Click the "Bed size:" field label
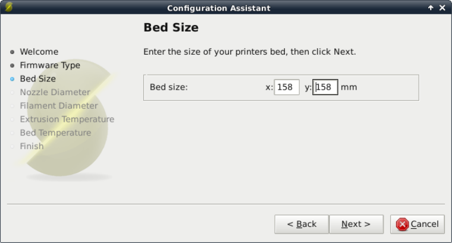Screen dimensions: 452x243 pyautogui.click(x=168, y=87)
